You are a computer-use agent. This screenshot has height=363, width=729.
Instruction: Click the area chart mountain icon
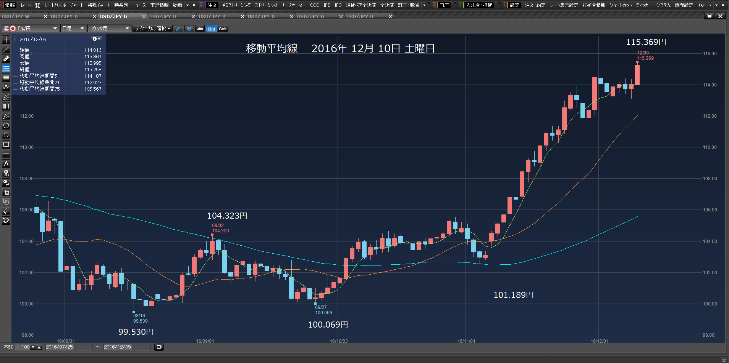point(200,29)
